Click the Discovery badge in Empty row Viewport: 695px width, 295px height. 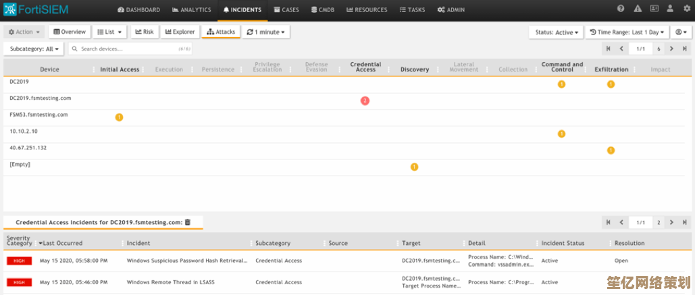tap(414, 167)
